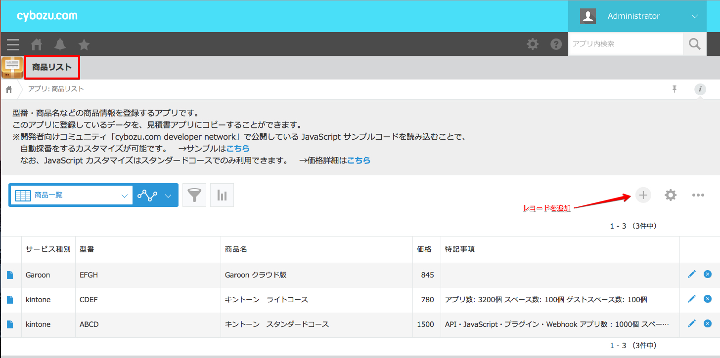This screenshot has width=720, height=358.
Task: Open app settings gear beside plus button
Action: pyautogui.click(x=671, y=195)
